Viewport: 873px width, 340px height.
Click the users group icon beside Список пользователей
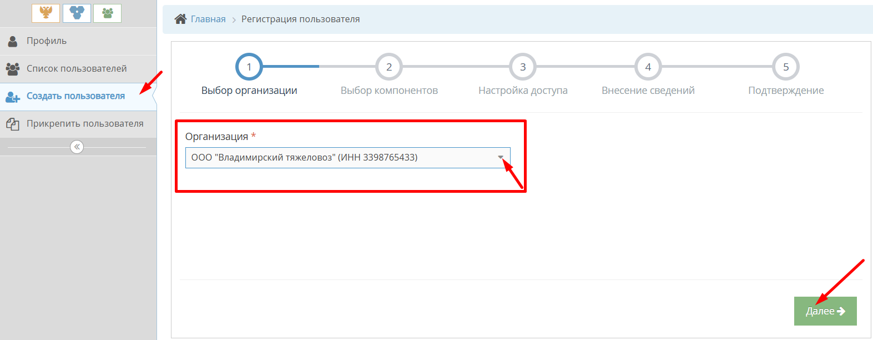click(x=13, y=69)
